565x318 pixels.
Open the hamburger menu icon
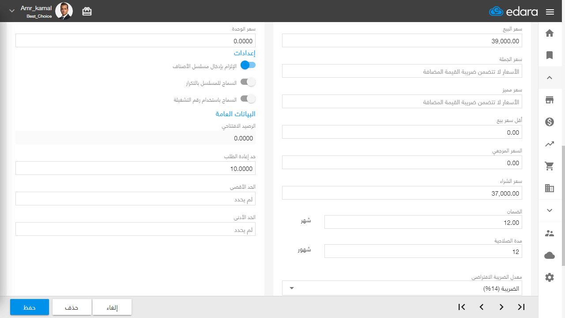click(x=550, y=12)
